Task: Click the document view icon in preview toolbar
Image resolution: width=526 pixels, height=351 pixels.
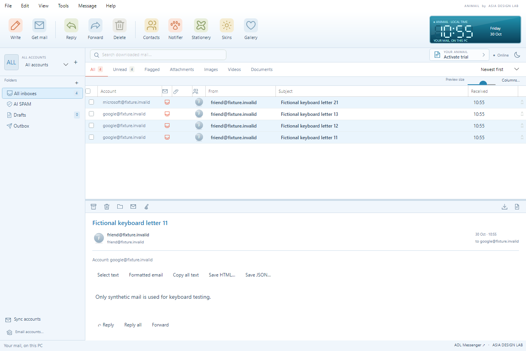Action: pos(517,207)
